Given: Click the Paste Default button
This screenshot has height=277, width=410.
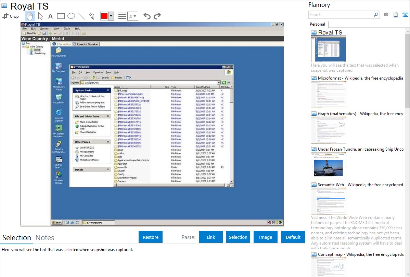Looking at the screenshot, I should pyautogui.click(x=293, y=237).
